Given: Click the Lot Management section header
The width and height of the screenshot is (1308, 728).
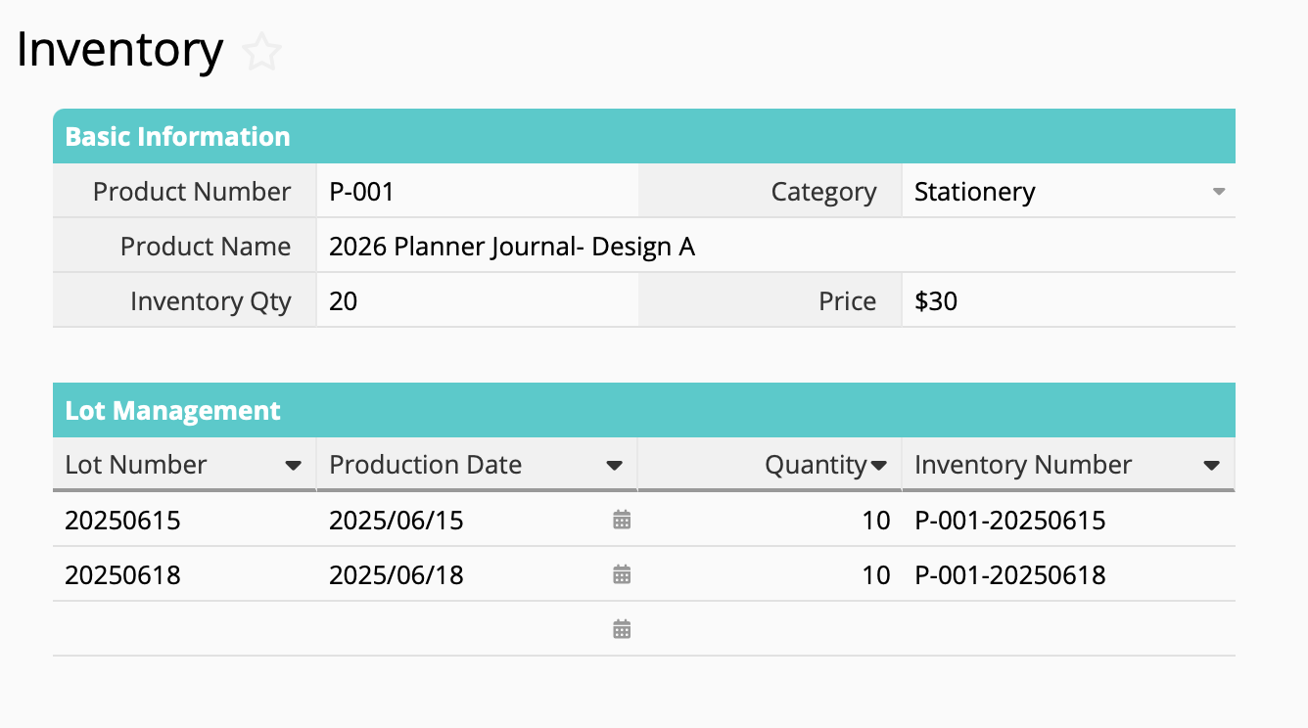Looking at the screenshot, I should (x=643, y=411).
